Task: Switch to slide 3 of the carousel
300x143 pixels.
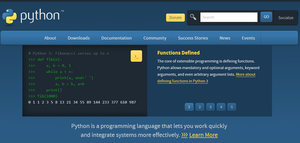Action: click(210, 107)
